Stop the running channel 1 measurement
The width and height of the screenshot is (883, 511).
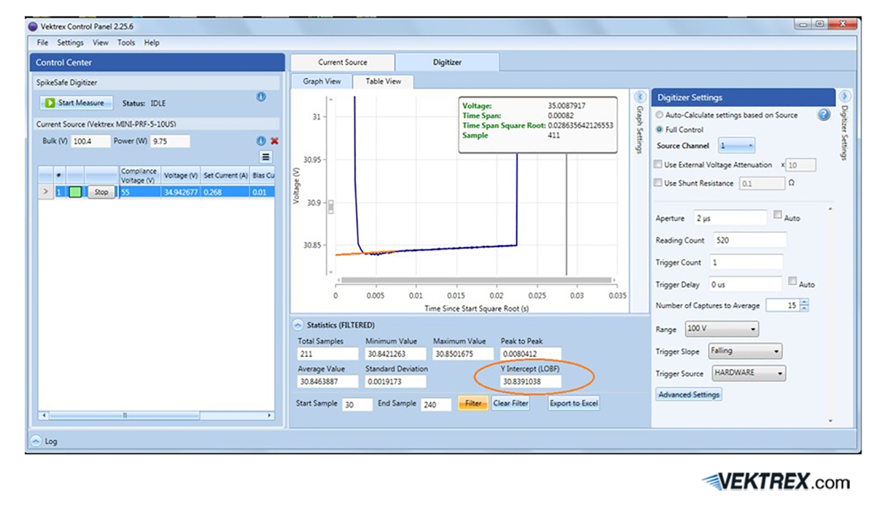[101, 191]
